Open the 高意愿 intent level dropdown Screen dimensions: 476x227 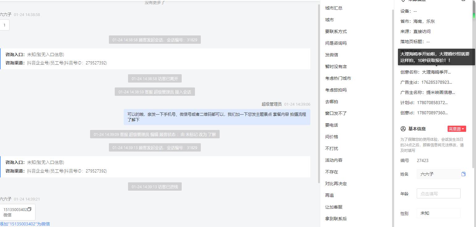coord(457,129)
